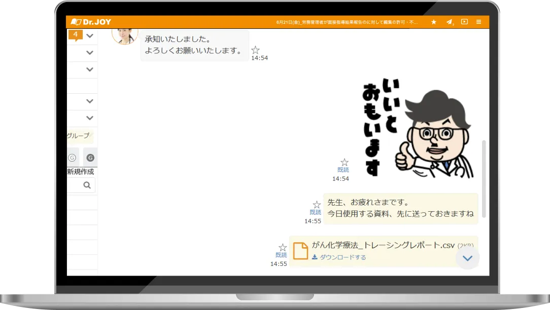This screenshot has height=310, width=550.
Task: Click the scroll-to-bottom round arrow button
Action: tap(468, 258)
